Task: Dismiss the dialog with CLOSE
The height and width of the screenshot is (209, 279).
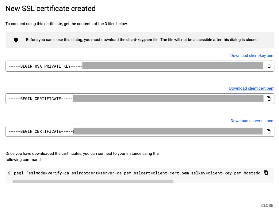Action: tap(267, 205)
